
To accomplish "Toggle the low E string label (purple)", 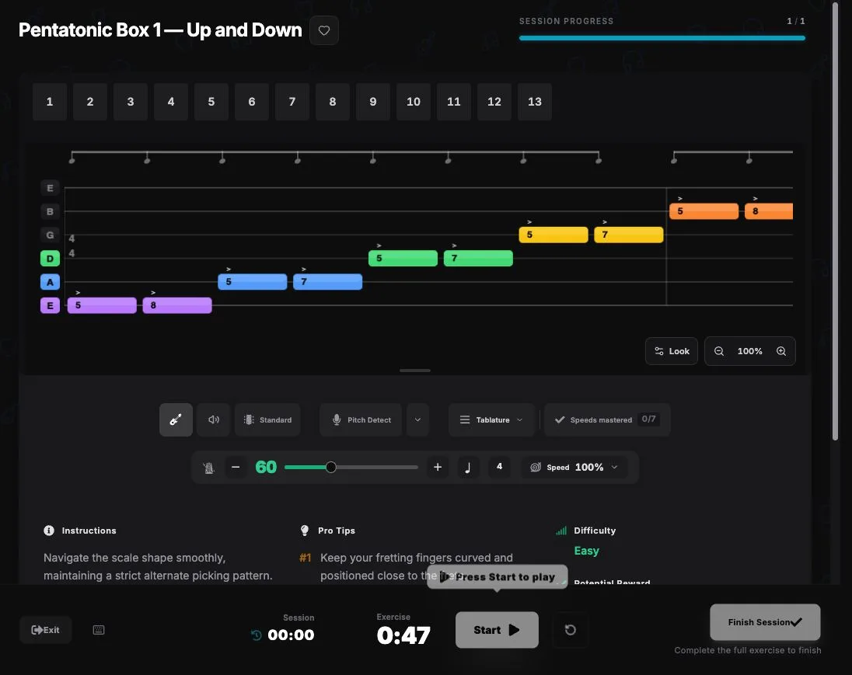I will [x=50, y=305].
